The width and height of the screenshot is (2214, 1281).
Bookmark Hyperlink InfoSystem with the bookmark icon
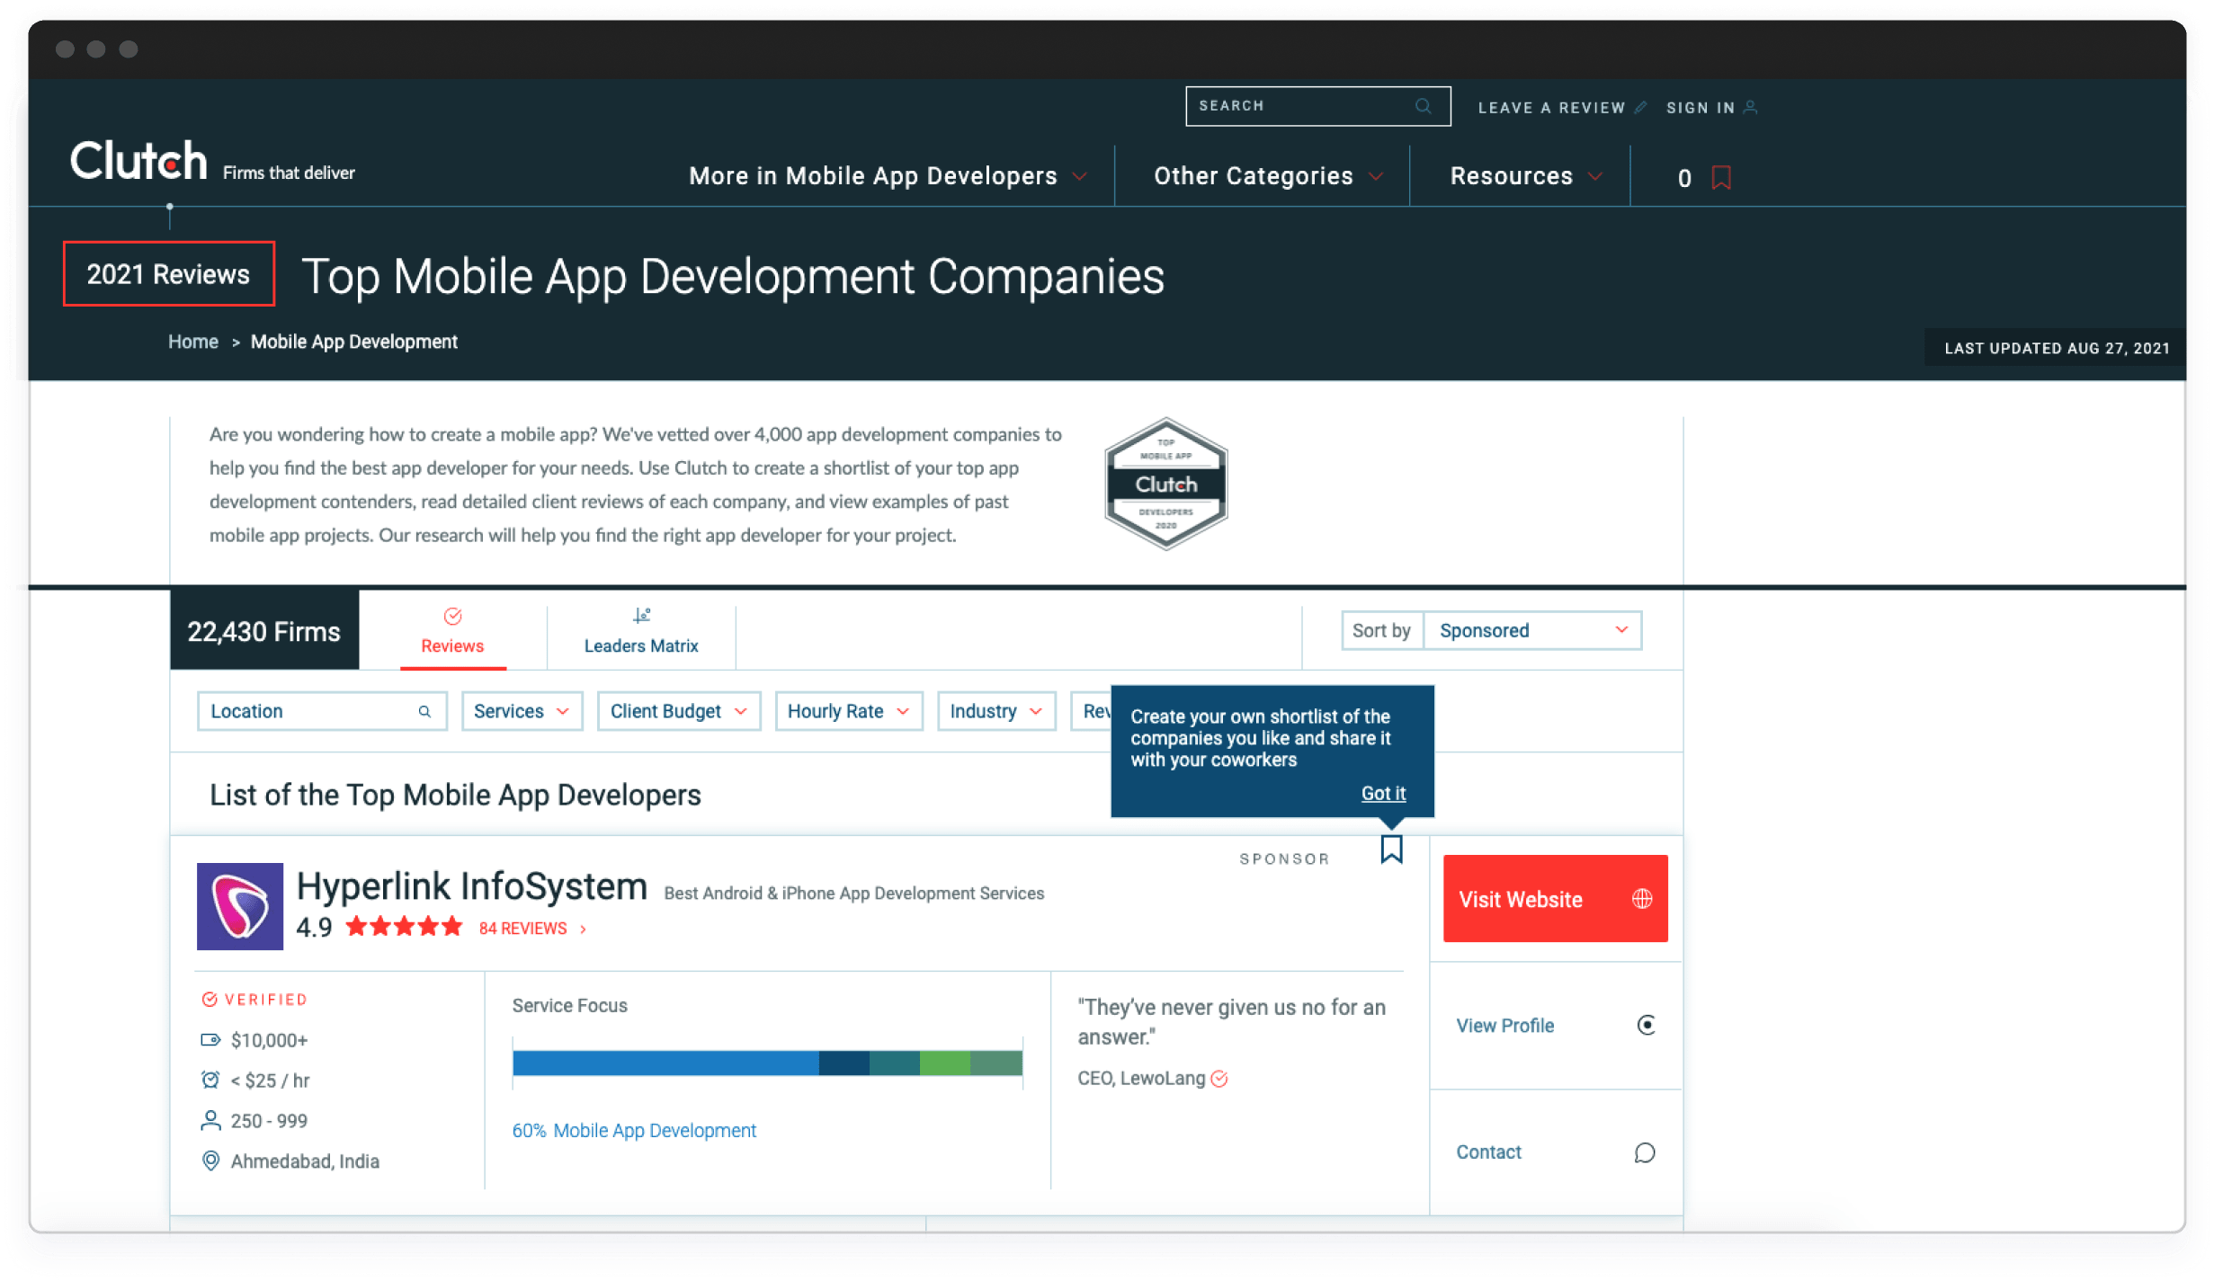(x=1391, y=849)
